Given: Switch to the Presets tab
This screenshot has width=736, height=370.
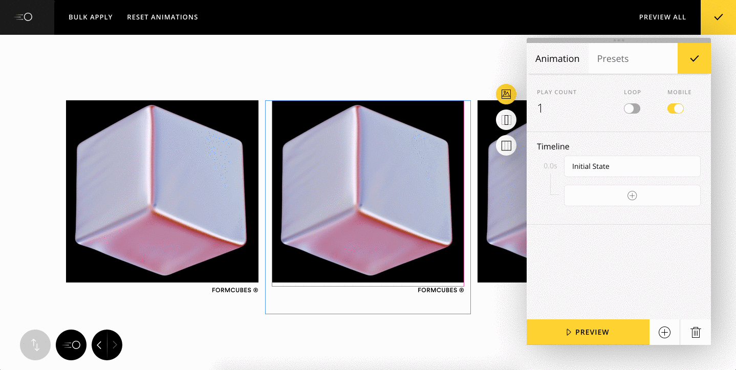Looking at the screenshot, I should 613,58.
